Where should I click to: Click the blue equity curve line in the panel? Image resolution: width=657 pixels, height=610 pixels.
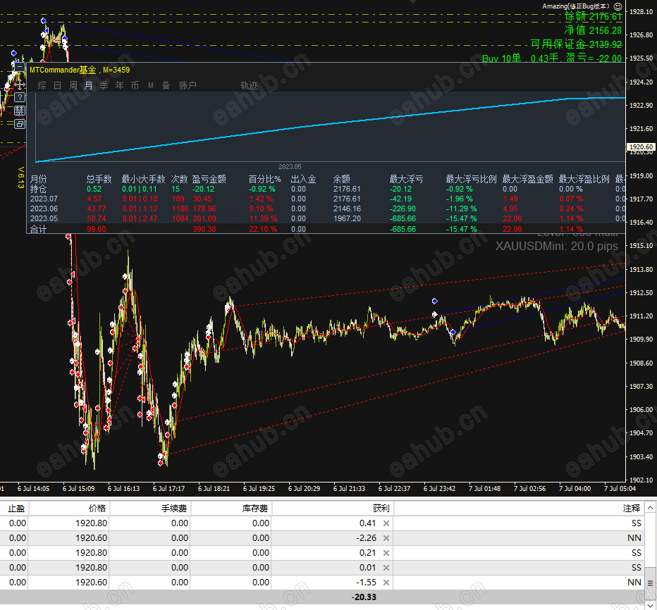[330, 125]
